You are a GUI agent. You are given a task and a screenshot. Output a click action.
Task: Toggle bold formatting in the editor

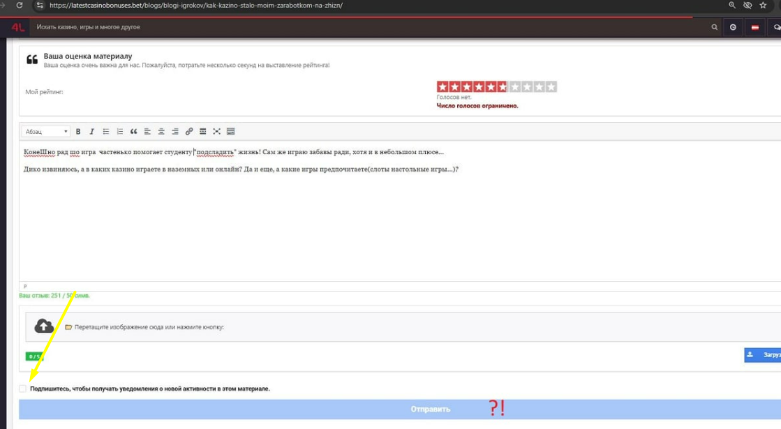[78, 132]
